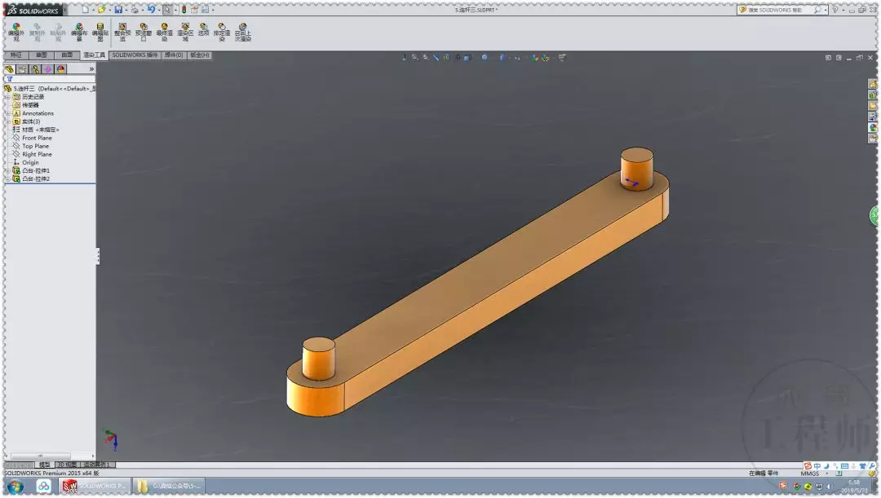The image size is (881, 498).
Task: Switch to the 特征 ribbon tab
Action: point(16,55)
